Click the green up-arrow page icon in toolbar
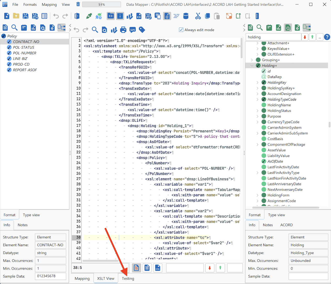The height and width of the screenshot is (284, 331). pos(238,16)
